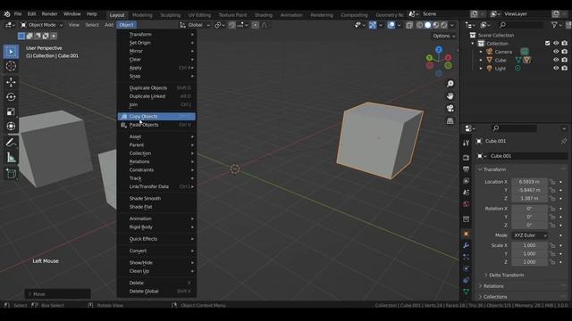This screenshot has height=321, width=572.
Task: Click the Rotation X value field
Action: 529,209
